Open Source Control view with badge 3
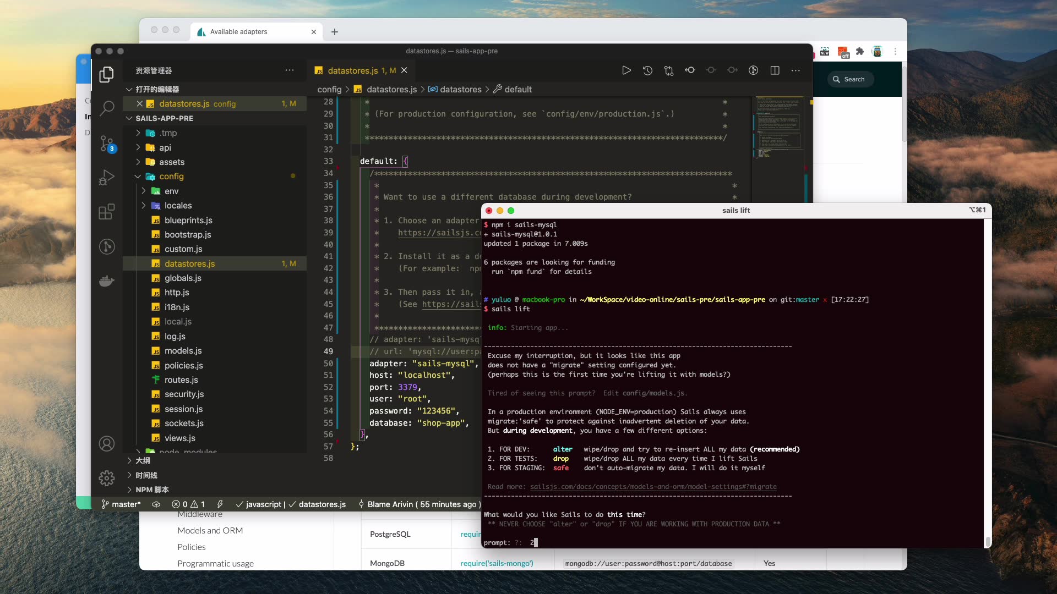This screenshot has height=594, width=1057. (x=107, y=144)
